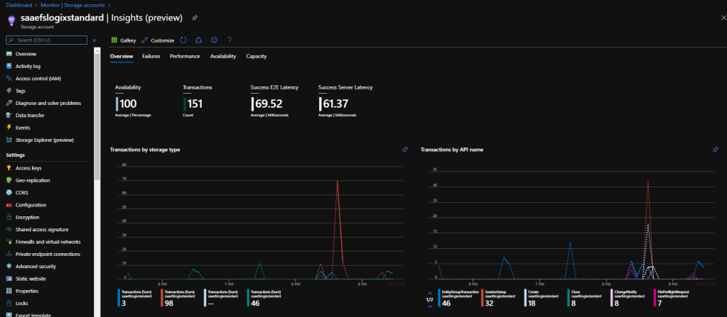727x317 pixels.
Task: Go to Dashboard in the breadcrumb
Action: point(19,5)
